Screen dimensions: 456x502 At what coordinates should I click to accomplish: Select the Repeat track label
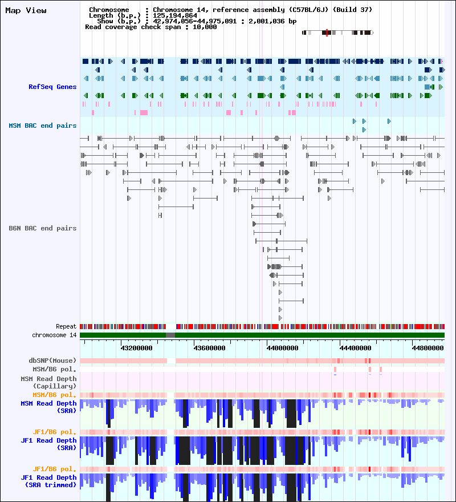coord(66,326)
